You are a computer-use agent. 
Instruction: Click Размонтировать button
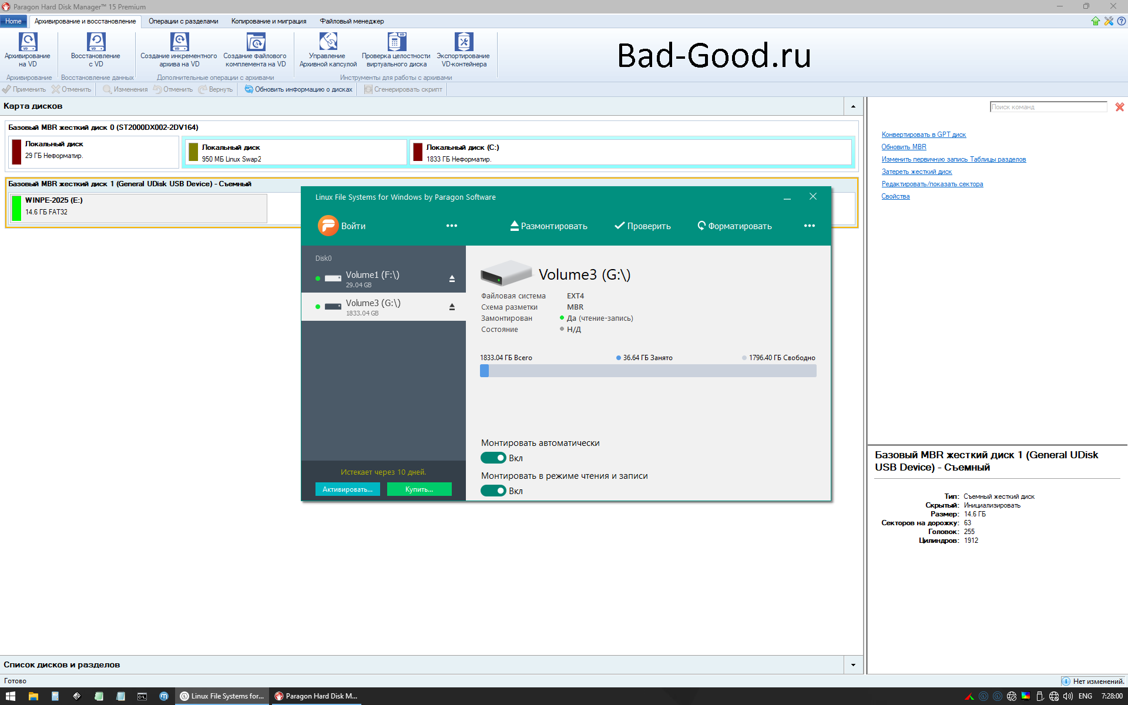(549, 226)
